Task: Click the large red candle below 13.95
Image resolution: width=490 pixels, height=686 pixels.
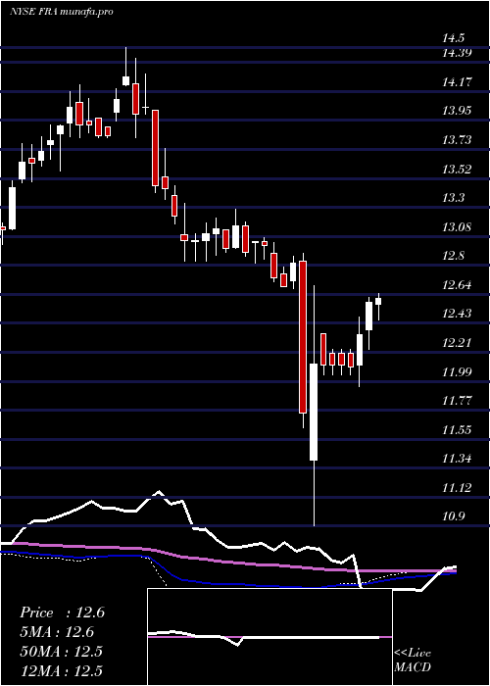Action: pos(155,148)
